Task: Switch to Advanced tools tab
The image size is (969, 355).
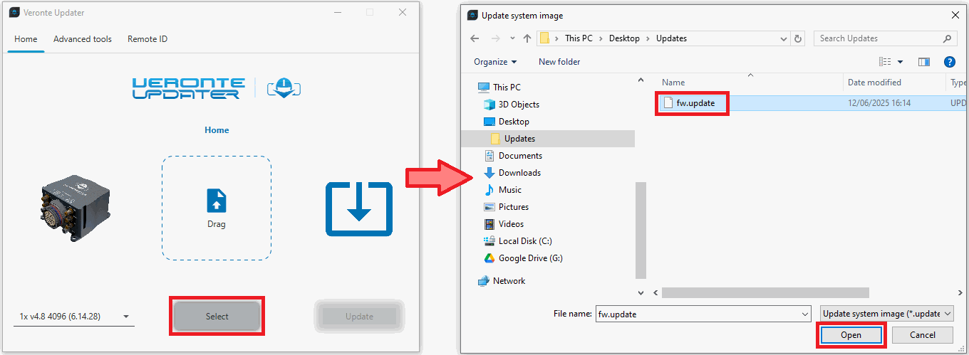Action: click(83, 39)
